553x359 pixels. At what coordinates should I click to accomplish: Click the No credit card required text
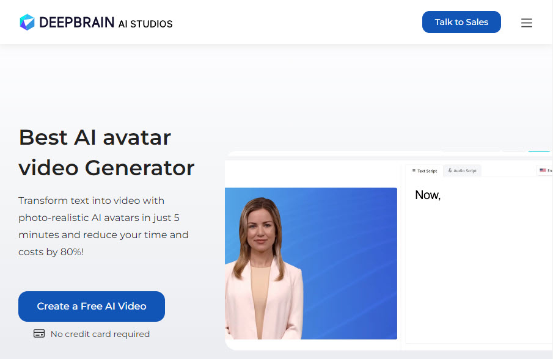tap(100, 333)
